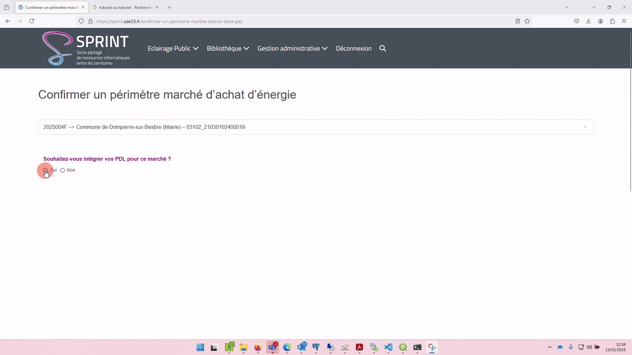632x355 pixels.
Task: Select the "Oui" radio button
Action: (x=45, y=170)
